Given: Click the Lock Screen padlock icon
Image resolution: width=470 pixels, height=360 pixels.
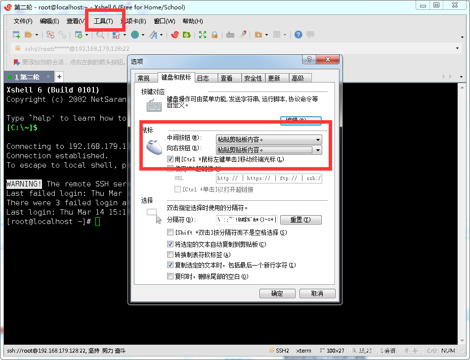Looking at the screenshot, I should 214,35.
